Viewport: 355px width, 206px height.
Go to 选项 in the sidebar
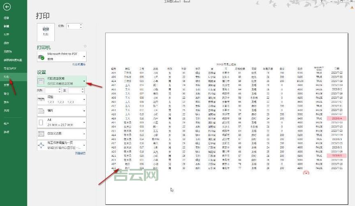pos(7,132)
